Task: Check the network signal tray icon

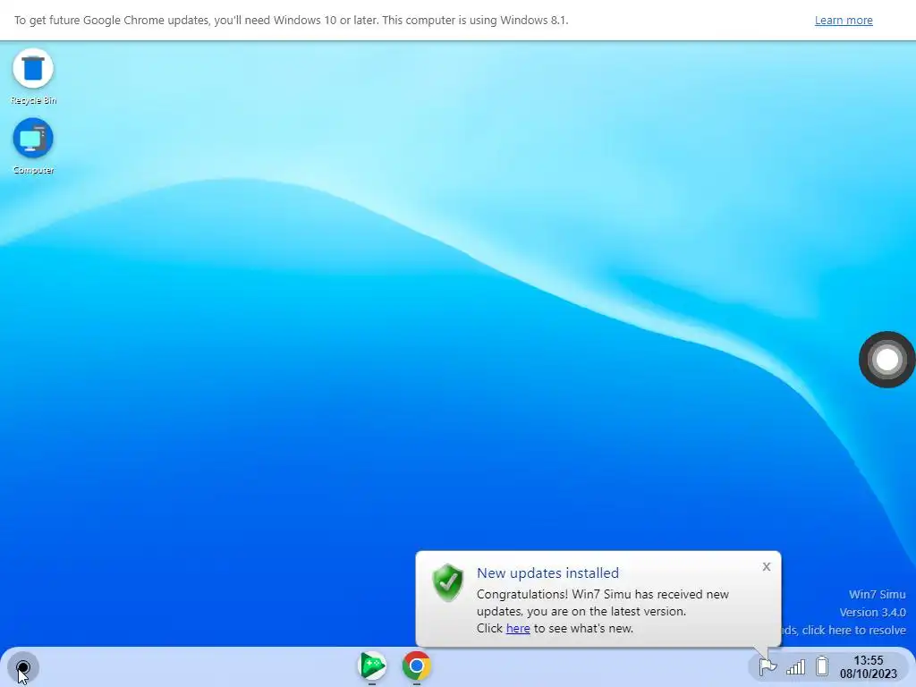Action: click(795, 667)
